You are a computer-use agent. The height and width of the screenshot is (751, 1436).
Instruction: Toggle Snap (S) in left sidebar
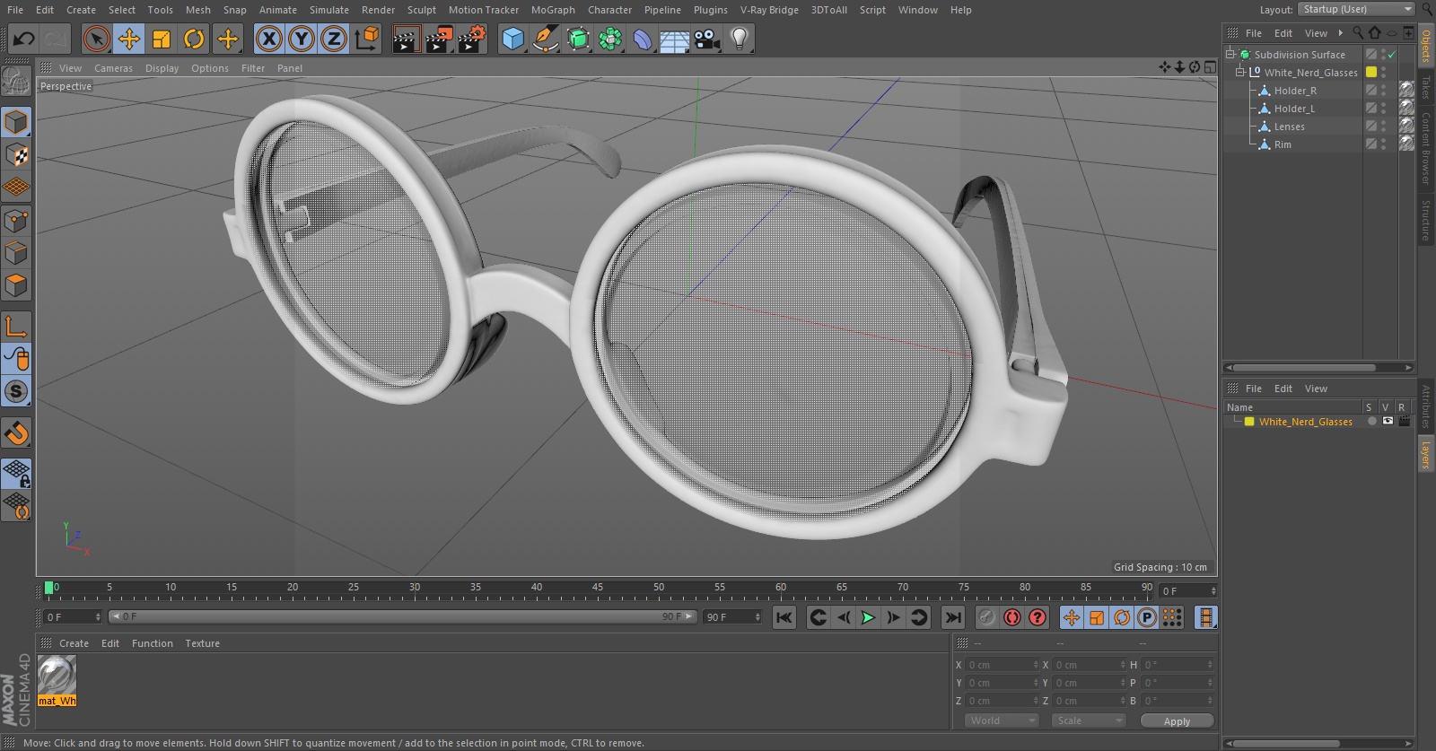(x=16, y=391)
